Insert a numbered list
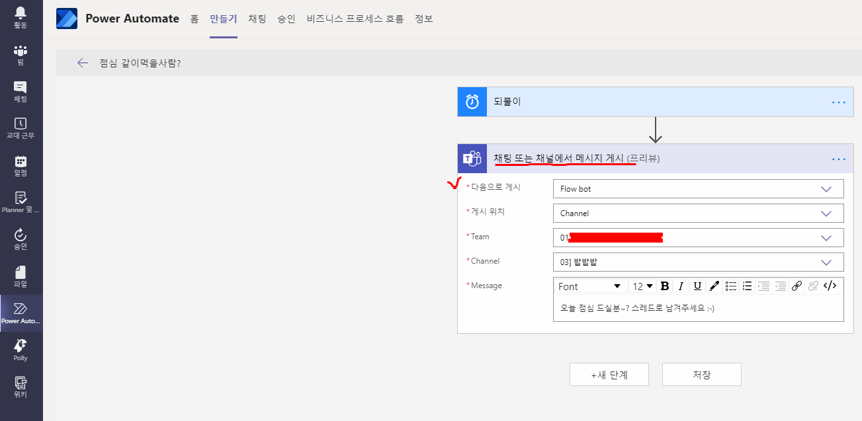The height and width of the screenshot is (421, 862). click(748, 286)
